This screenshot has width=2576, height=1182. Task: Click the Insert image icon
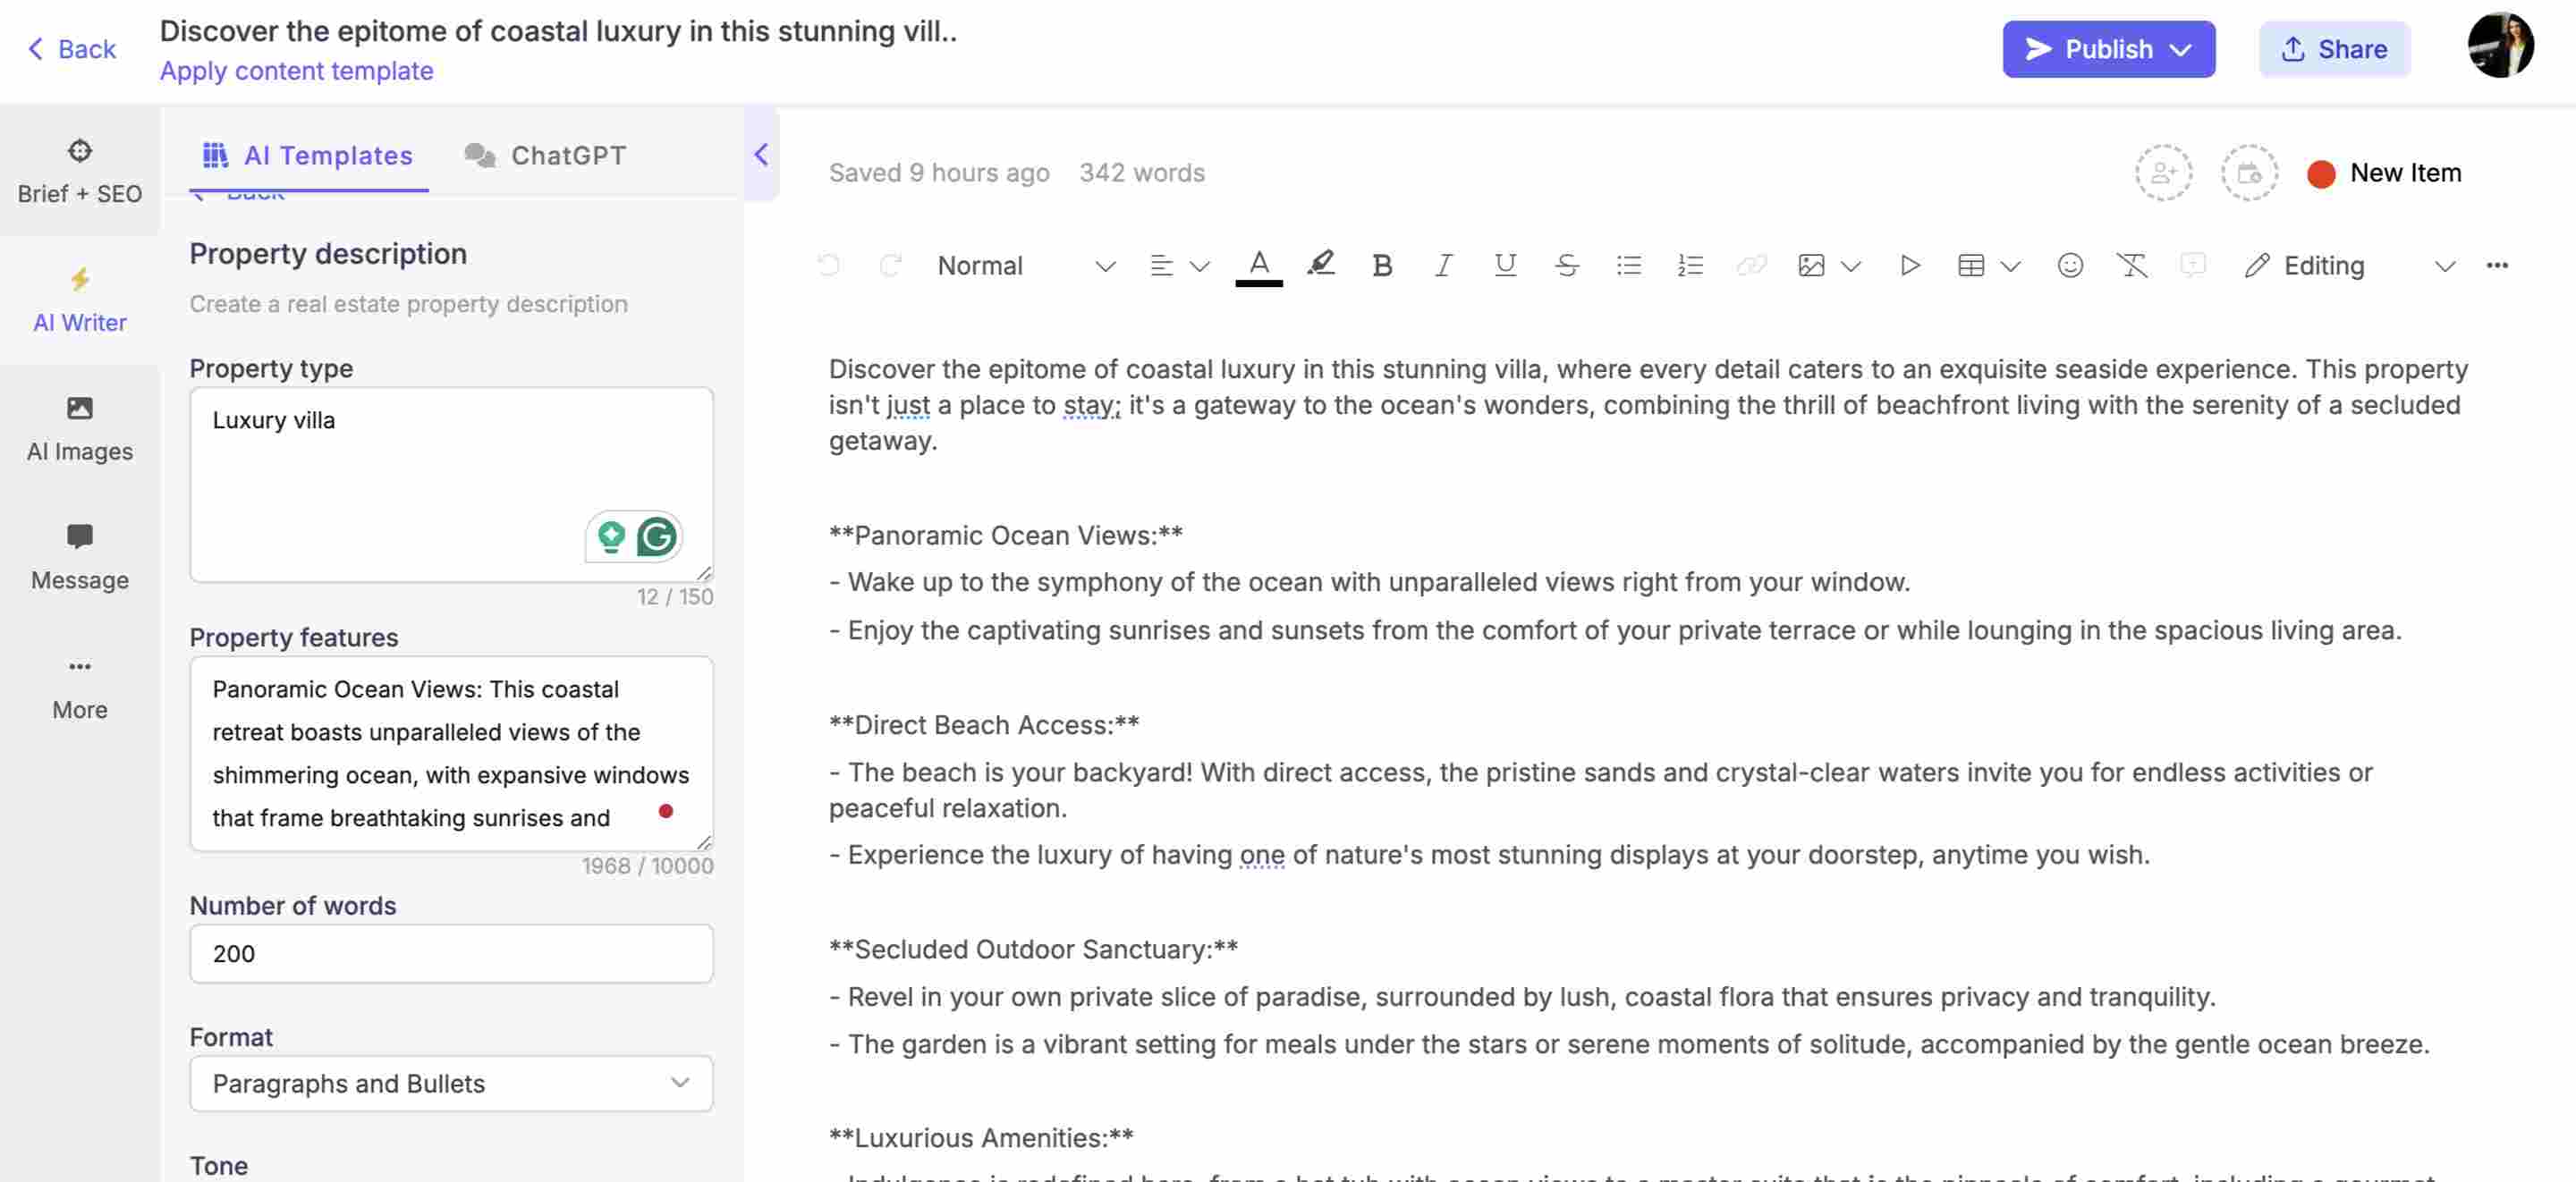(x=1807, y=265)
